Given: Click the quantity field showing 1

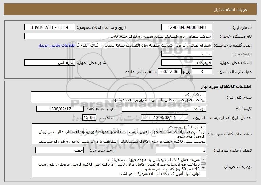Looking at the screenshot, I should pyautogui.click(x=181, y=150).
